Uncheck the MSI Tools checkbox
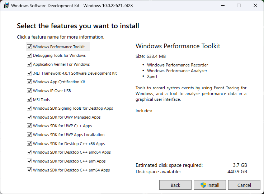 pos(29,99)
